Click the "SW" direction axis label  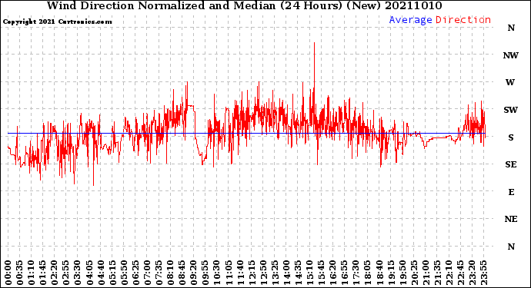(x=511, y=110)
